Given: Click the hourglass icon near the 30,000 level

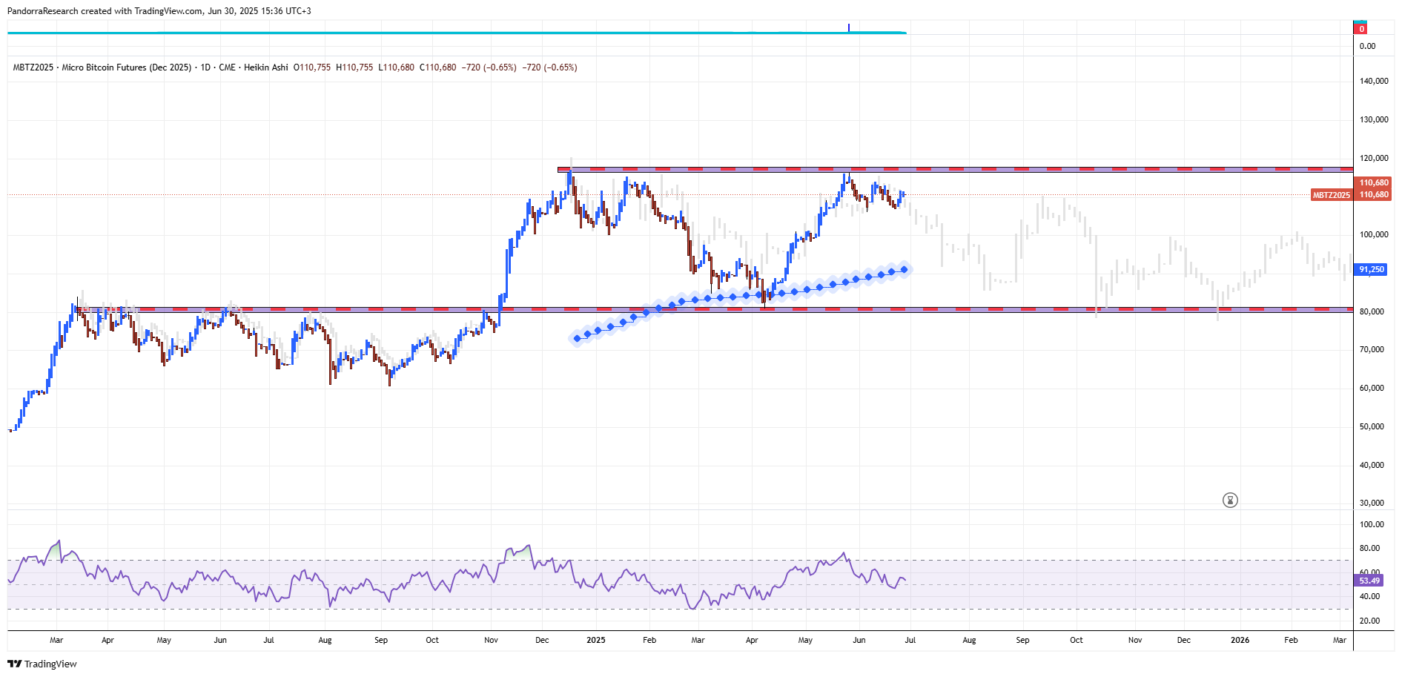Looking at the screenshot, I should (x=1230, y=501).
